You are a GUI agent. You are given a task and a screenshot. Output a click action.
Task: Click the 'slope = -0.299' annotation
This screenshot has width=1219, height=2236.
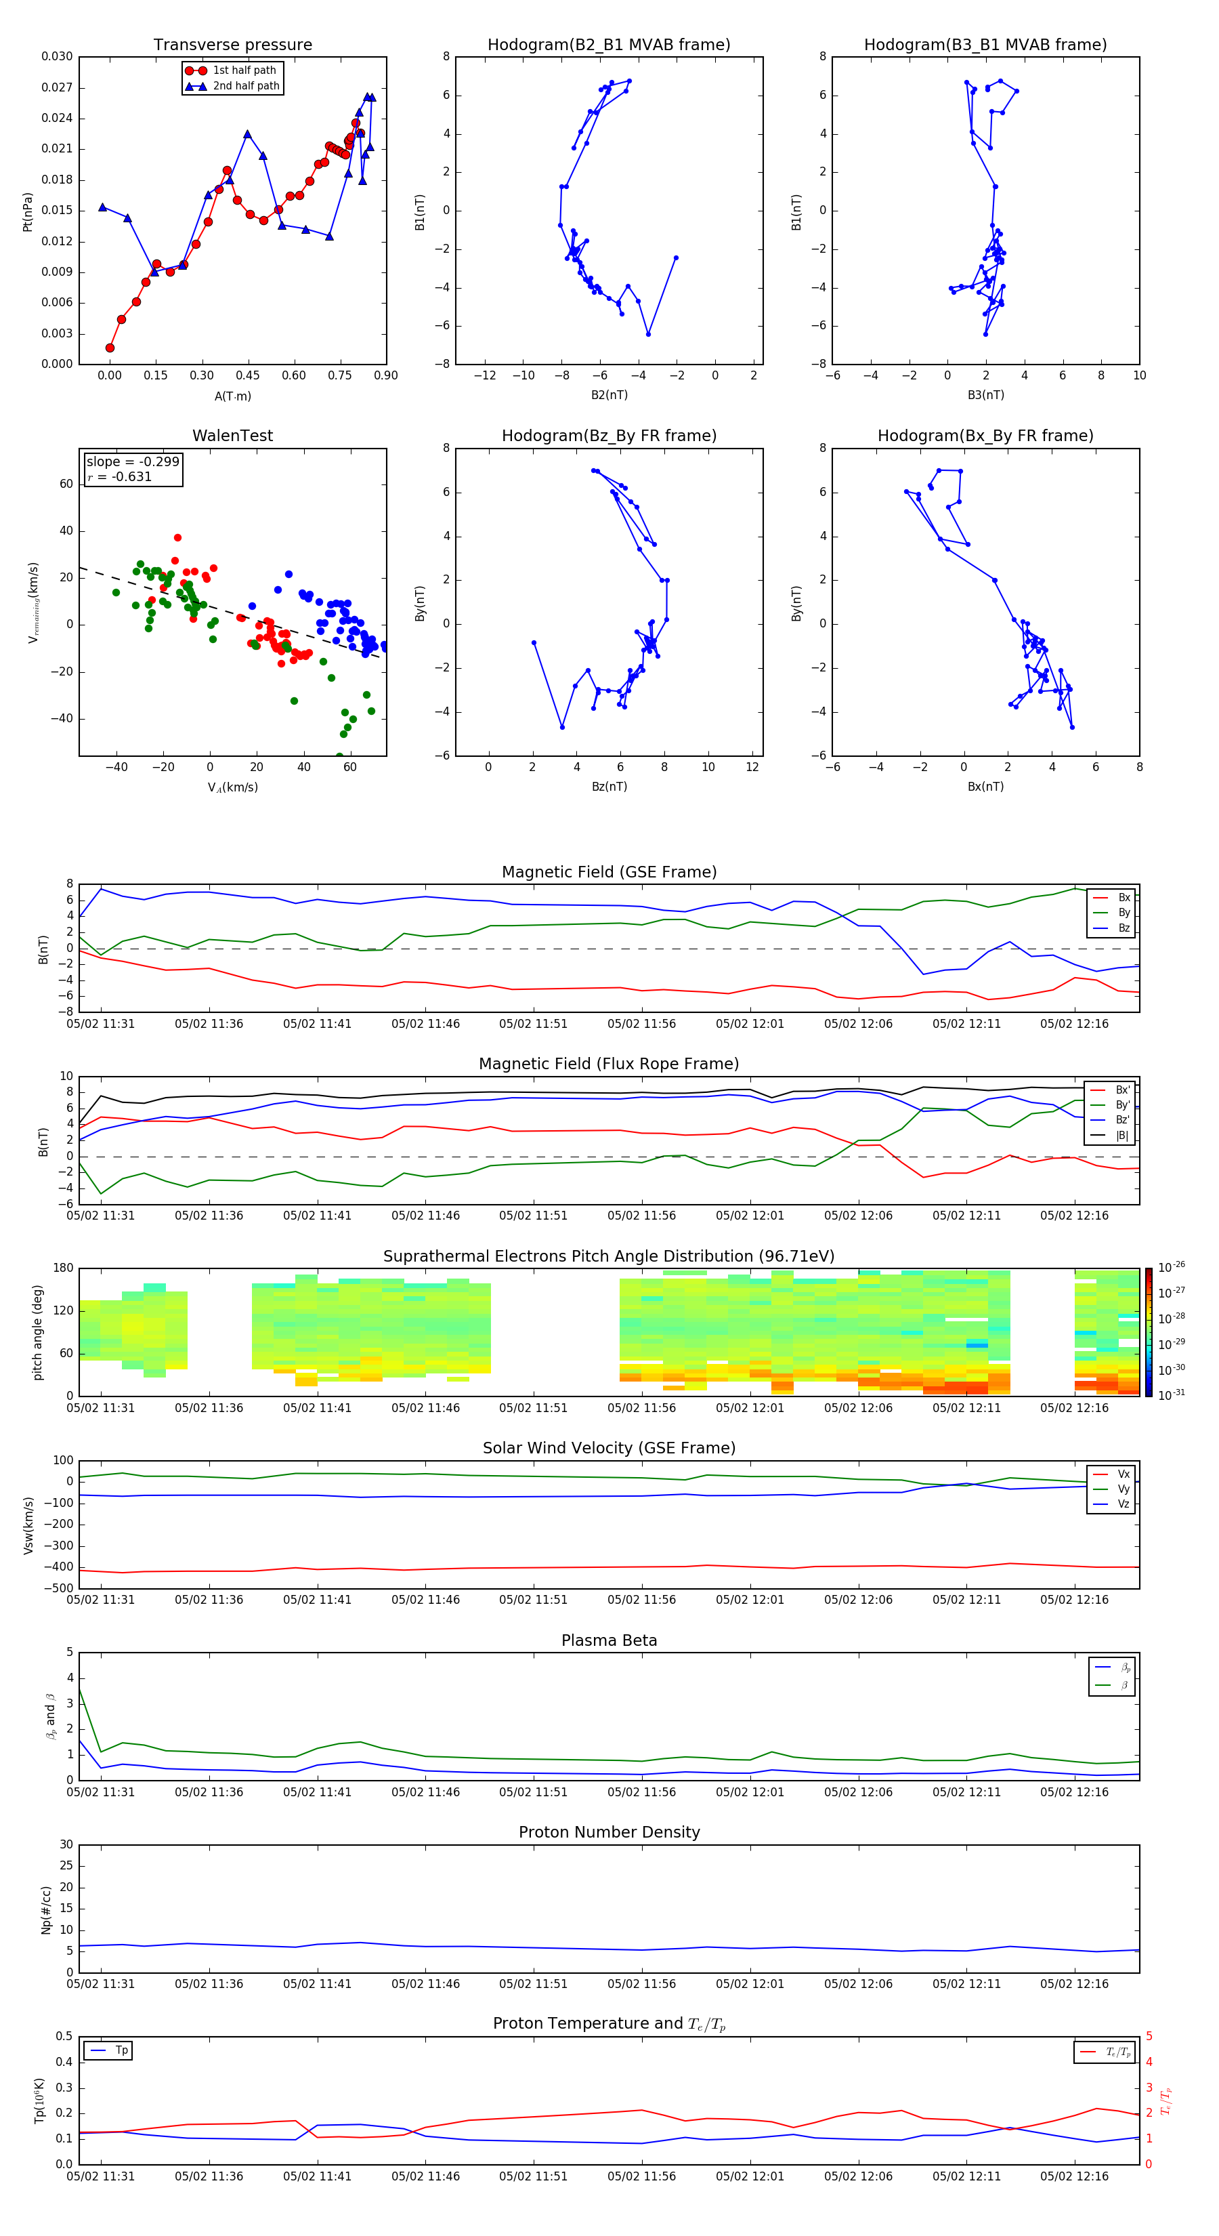tap(133, 462)
